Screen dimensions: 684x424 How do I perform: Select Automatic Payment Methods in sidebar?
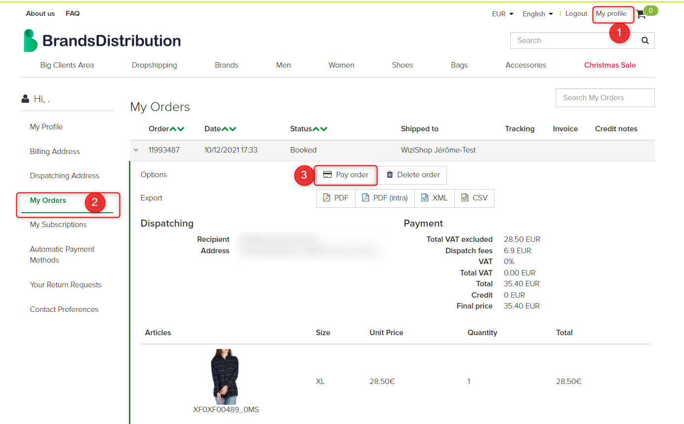pos(62,255)
